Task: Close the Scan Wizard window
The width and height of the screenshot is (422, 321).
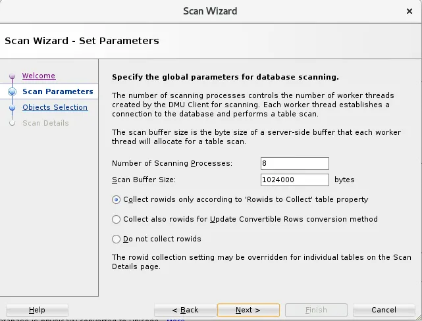Action: tap(410, 11)
